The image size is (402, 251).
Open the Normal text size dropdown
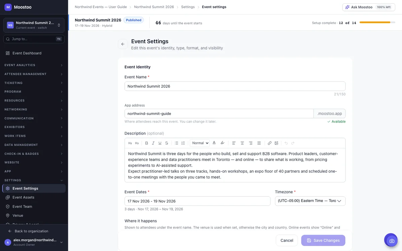[200, 143]
